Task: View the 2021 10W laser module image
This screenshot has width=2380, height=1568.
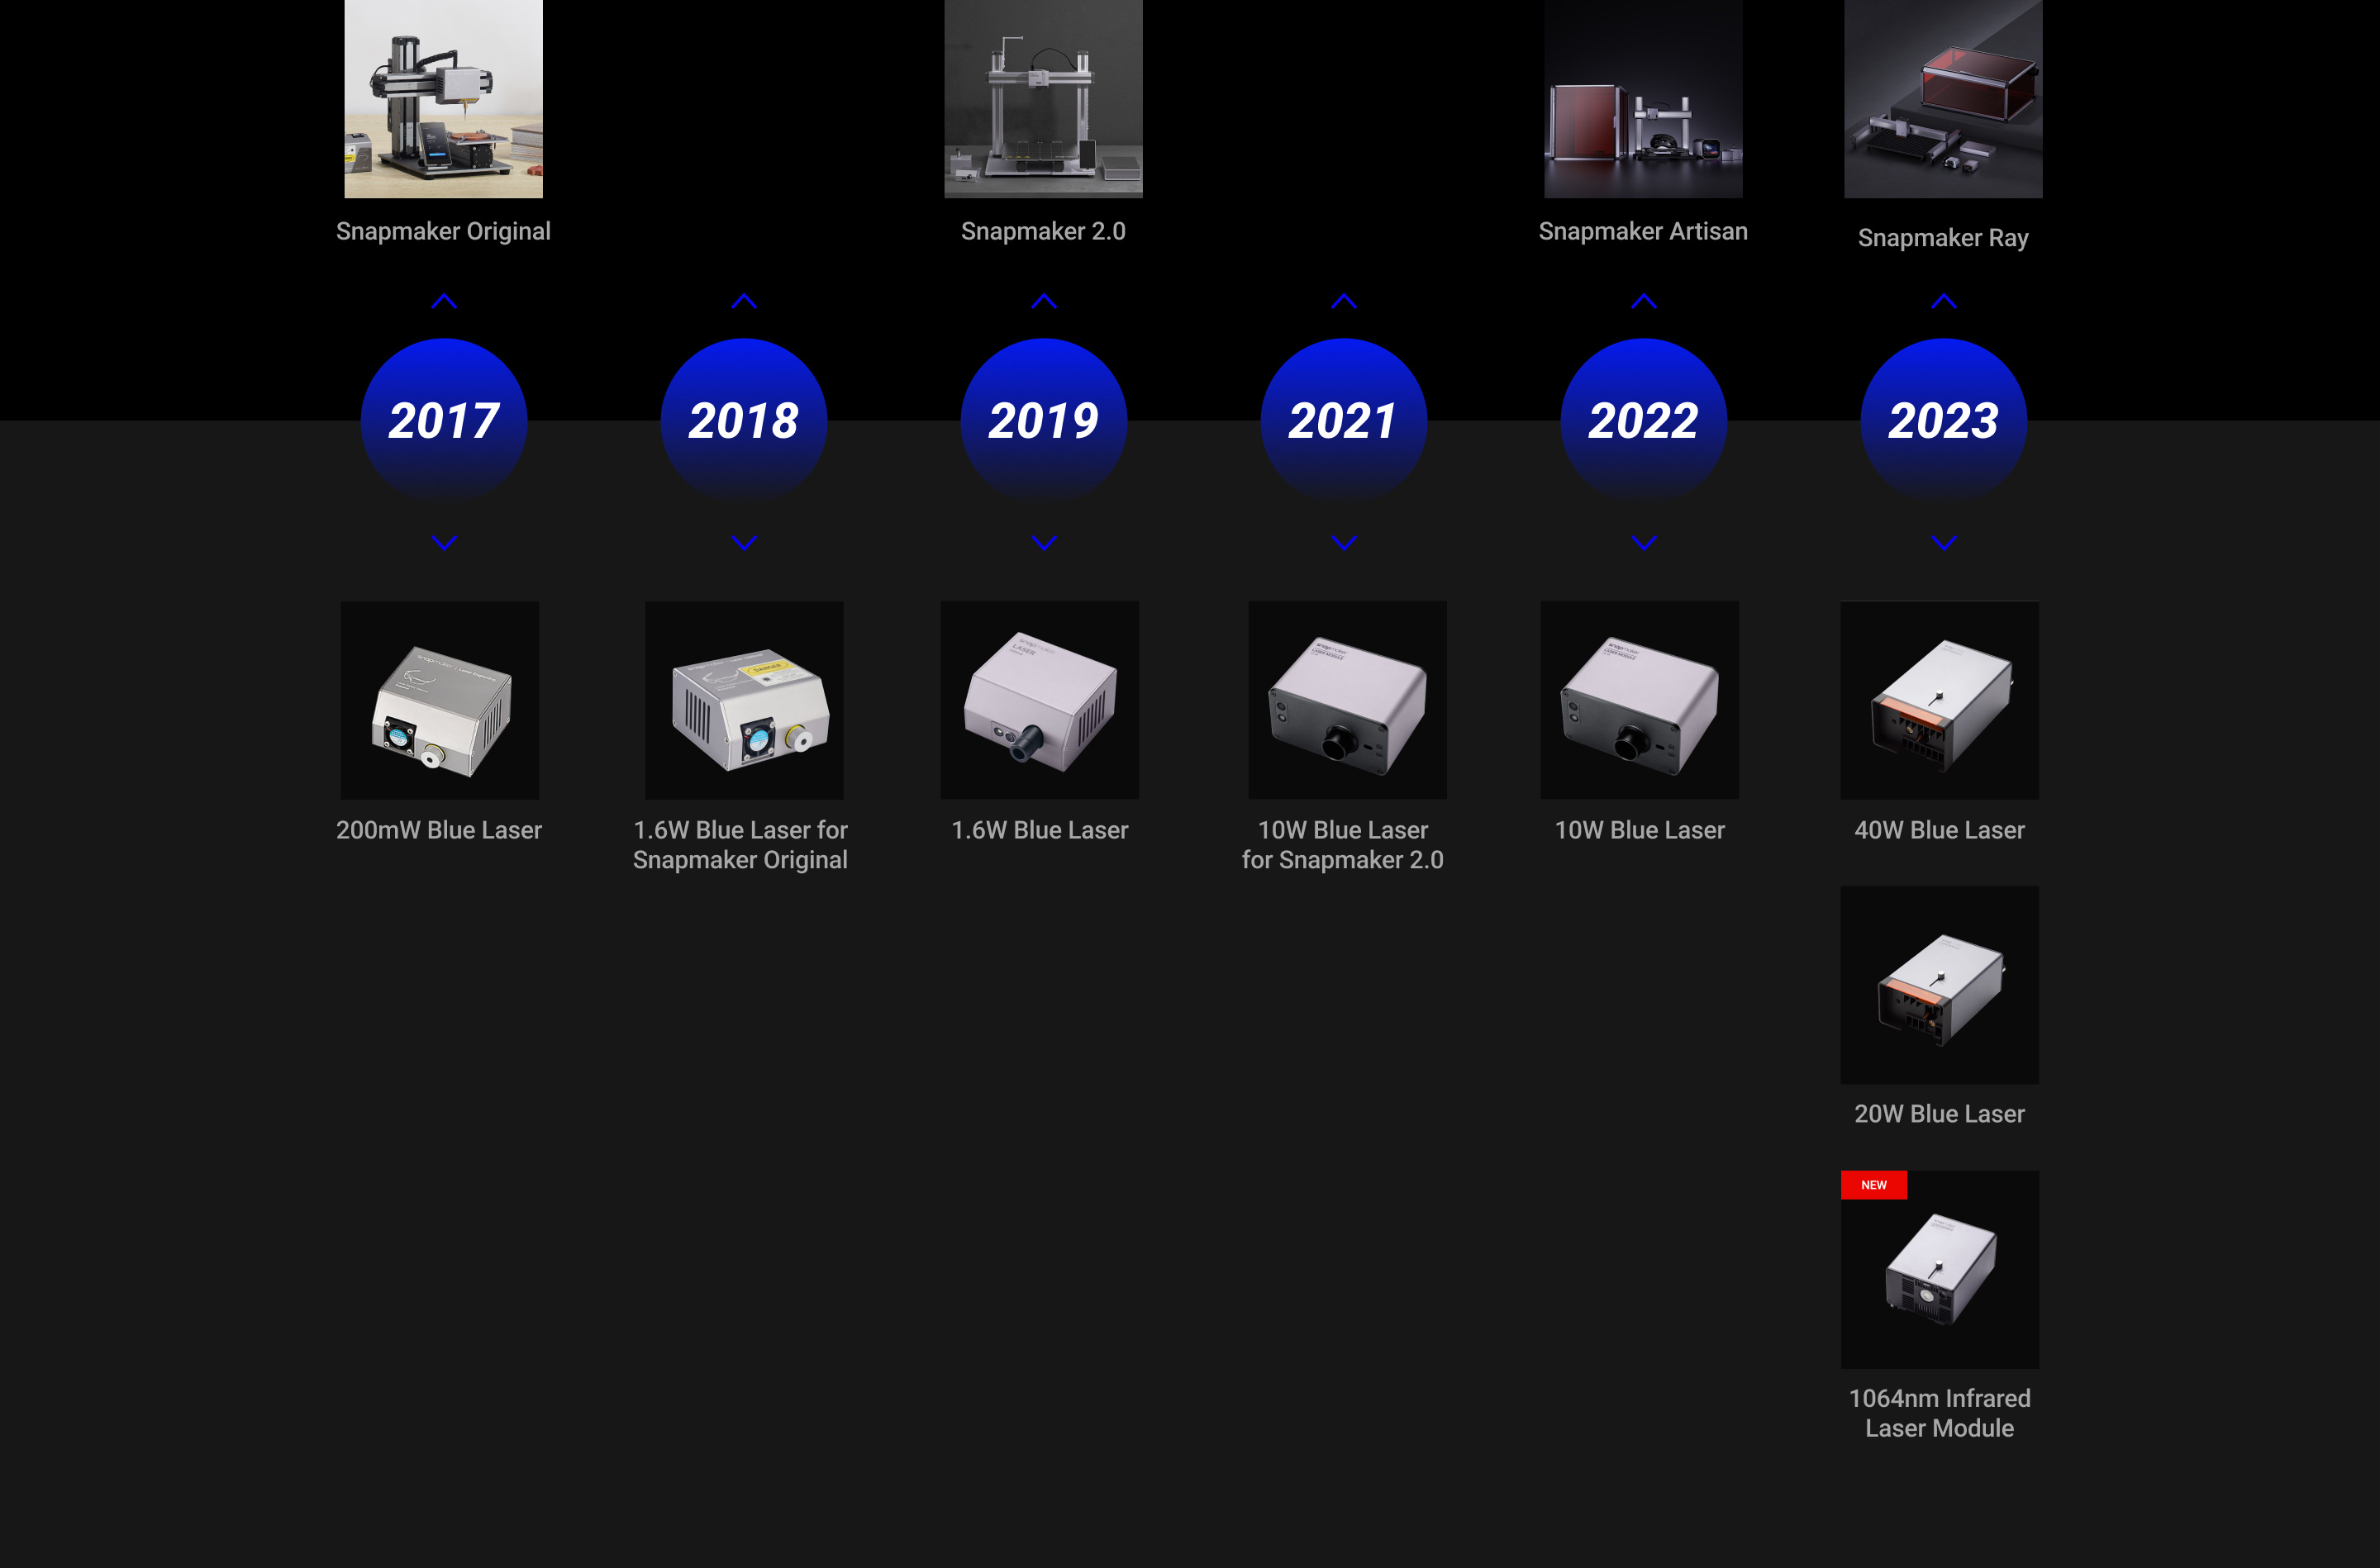Action: pyautogui.click(x=1348, y=700)
